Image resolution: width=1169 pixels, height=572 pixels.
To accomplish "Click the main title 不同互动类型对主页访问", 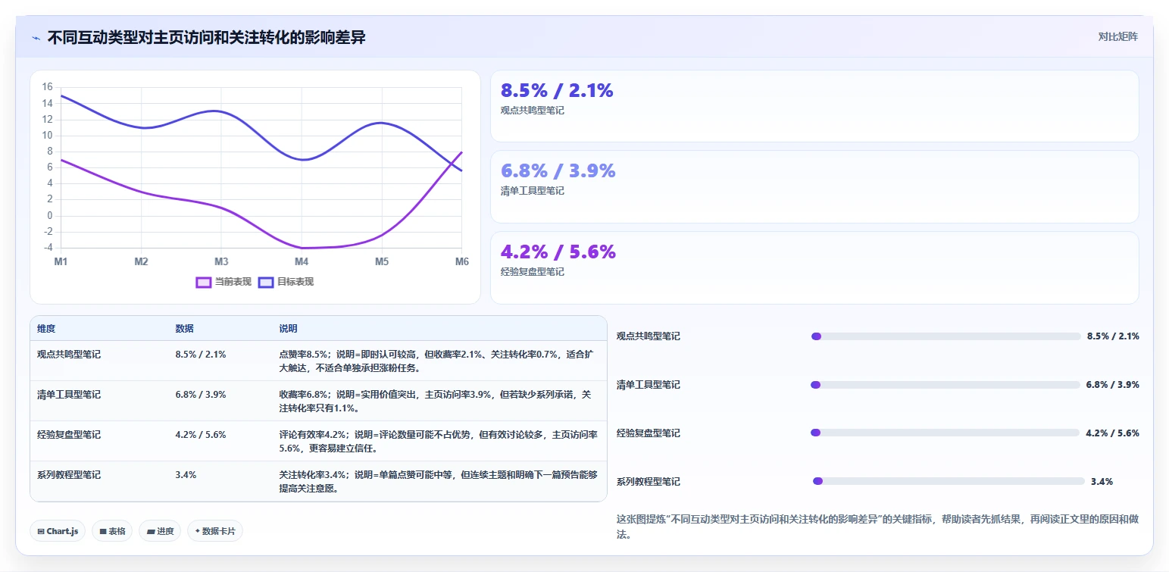I will point(207,37).
